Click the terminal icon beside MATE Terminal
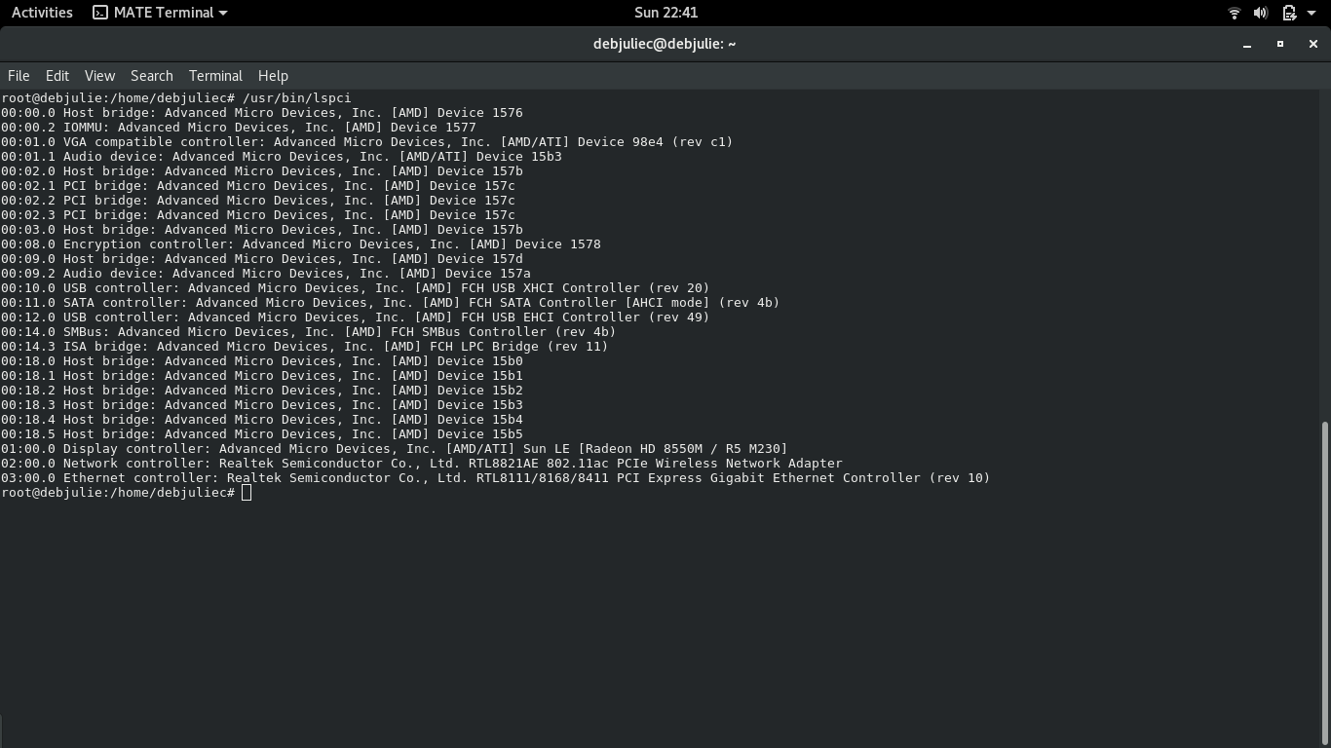 (x=100, y=13)
